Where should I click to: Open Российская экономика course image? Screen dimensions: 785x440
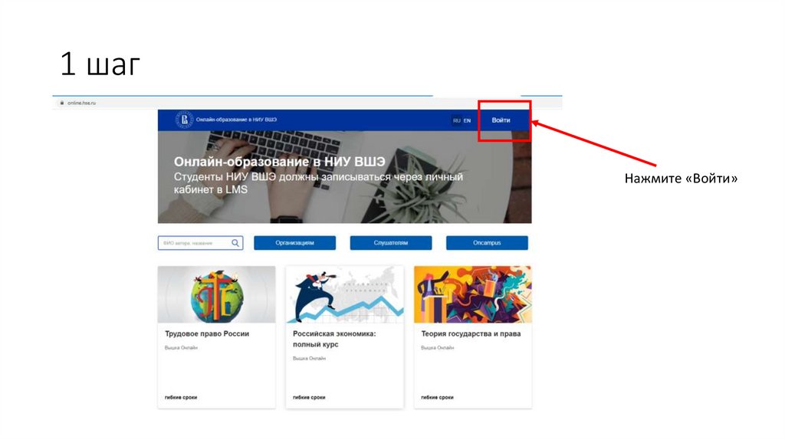coord(345,294)
